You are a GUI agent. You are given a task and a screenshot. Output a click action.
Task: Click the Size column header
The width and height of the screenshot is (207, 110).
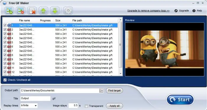point(58,21)
